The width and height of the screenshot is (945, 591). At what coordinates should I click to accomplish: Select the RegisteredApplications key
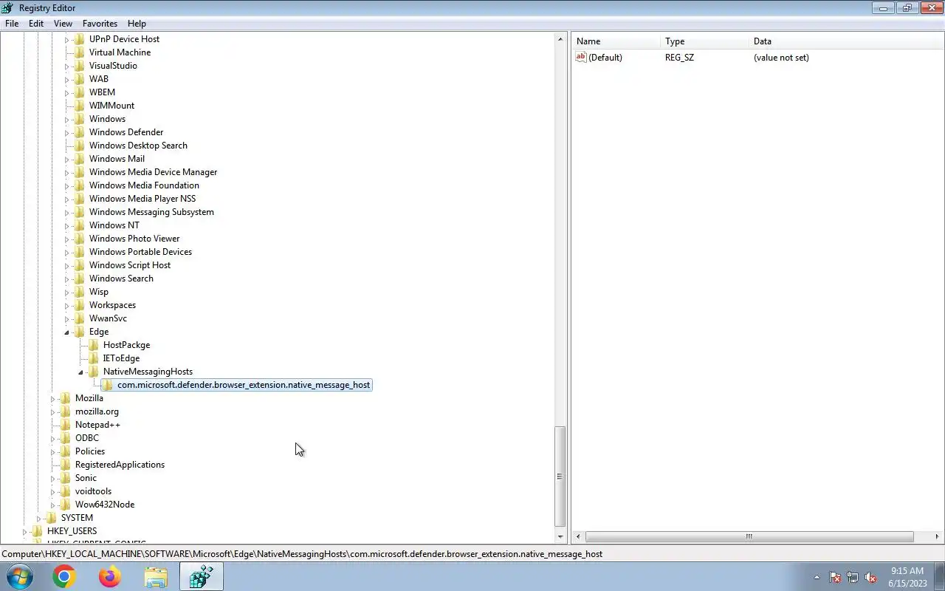click(120, 465)
